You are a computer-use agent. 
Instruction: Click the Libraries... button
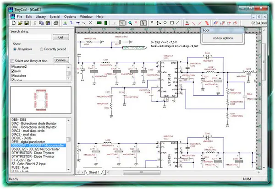click(60, 60)
